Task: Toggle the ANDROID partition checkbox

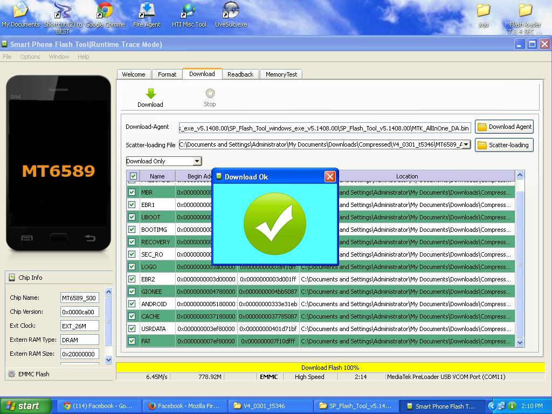Action: pyautogui.click(x=132, y=304)
